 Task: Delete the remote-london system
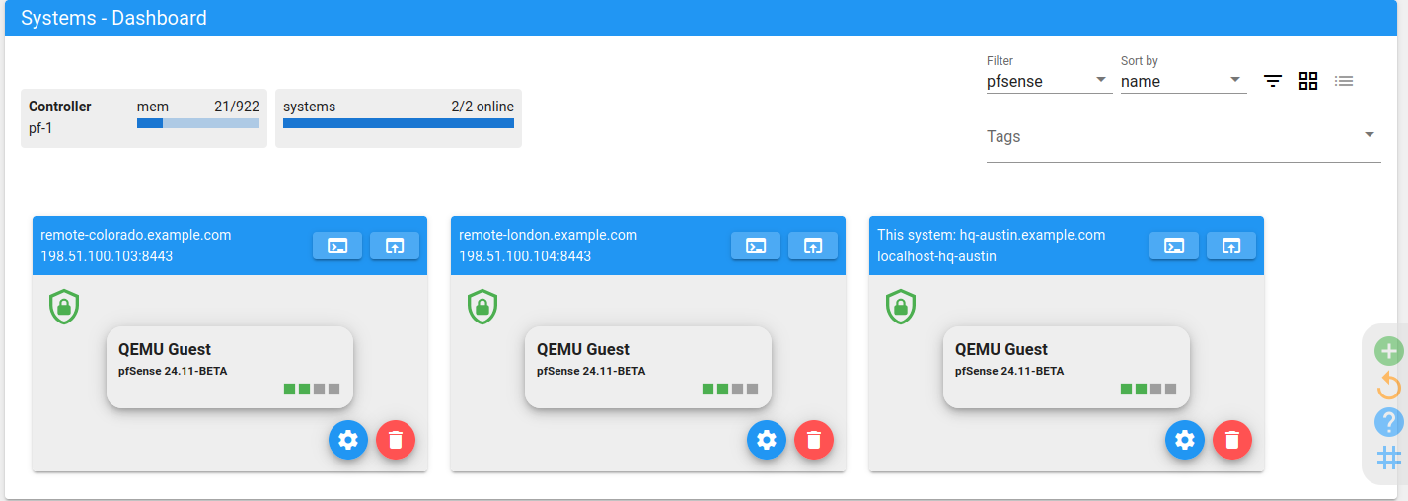coord(814,440)
